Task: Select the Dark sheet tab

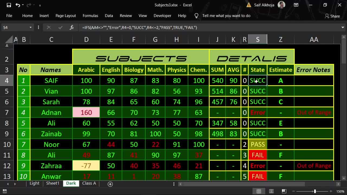Action: [x=71, y=183]
